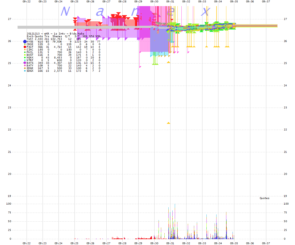Select the NTRF exchange label
Image resolution: width=295 pixels, height=245 pixels.
tap(30, 60)
